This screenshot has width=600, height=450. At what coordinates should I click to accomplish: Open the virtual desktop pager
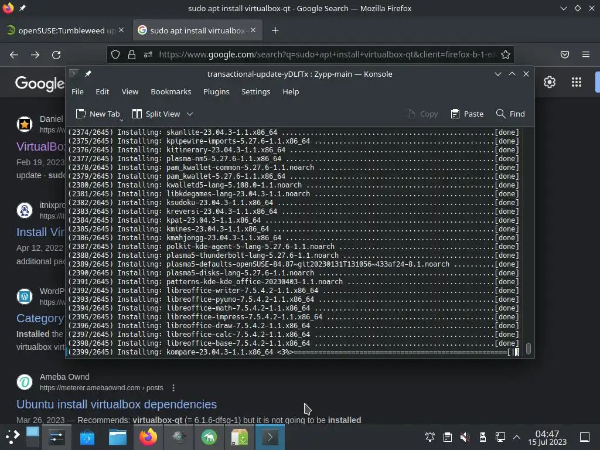(33, 437)
